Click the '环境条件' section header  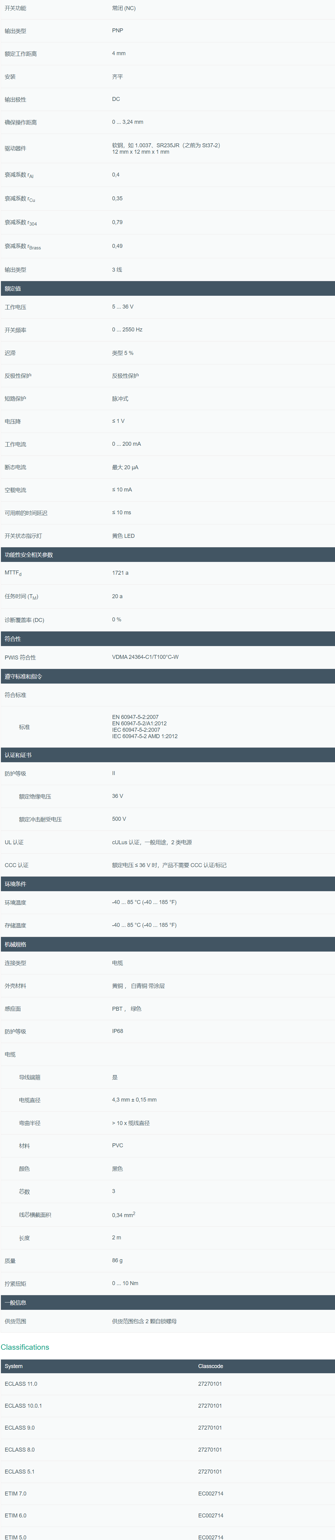tap(167, 884)
